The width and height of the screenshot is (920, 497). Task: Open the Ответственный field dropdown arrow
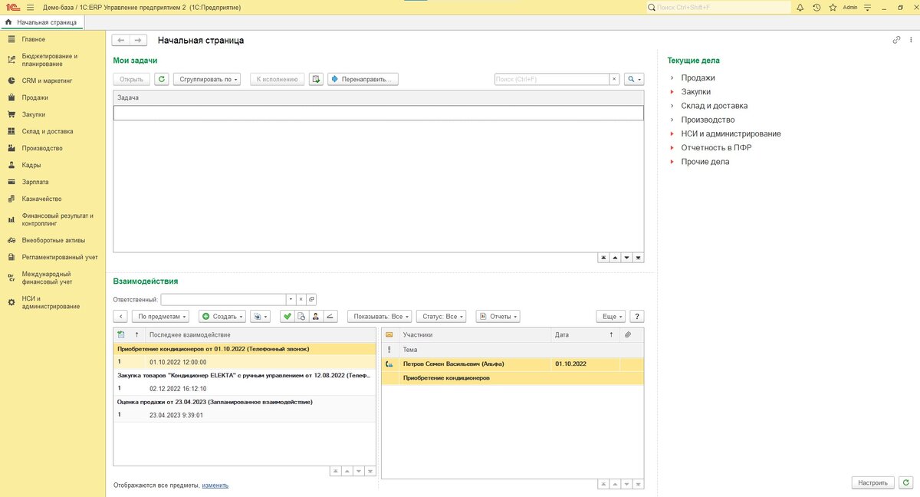coord(291,299)
